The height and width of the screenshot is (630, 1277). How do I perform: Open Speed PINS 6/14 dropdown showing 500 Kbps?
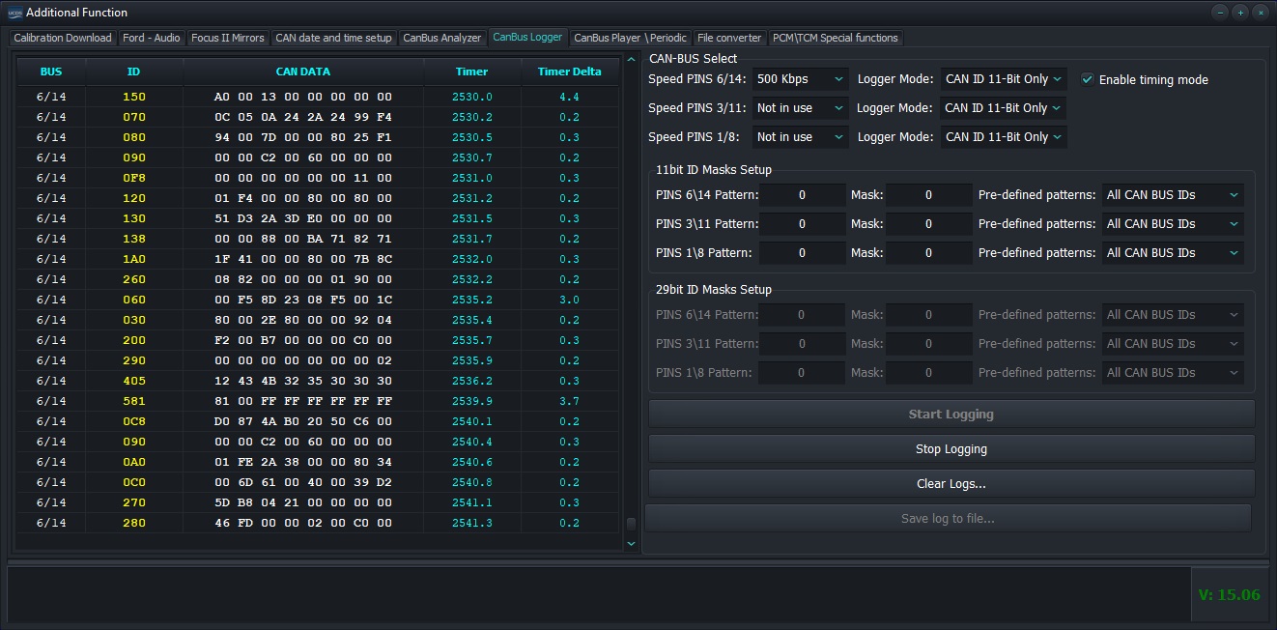coord(800,79)
